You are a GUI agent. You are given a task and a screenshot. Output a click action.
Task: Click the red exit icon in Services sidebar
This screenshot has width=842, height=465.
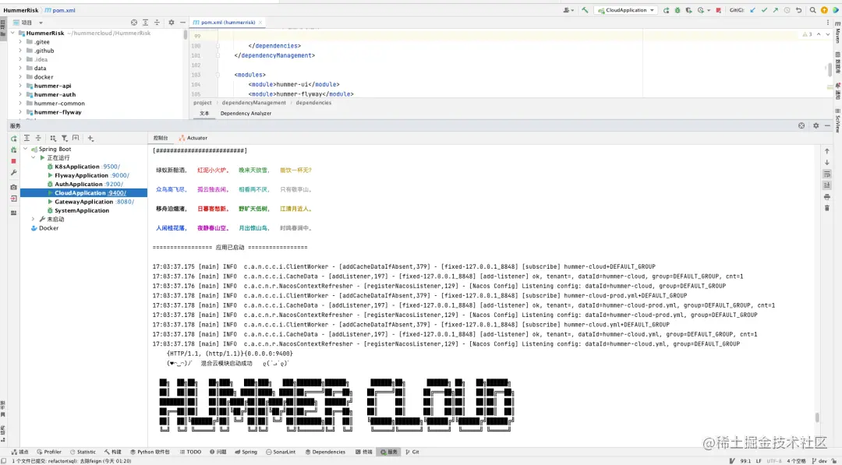(x=13, y=199)
